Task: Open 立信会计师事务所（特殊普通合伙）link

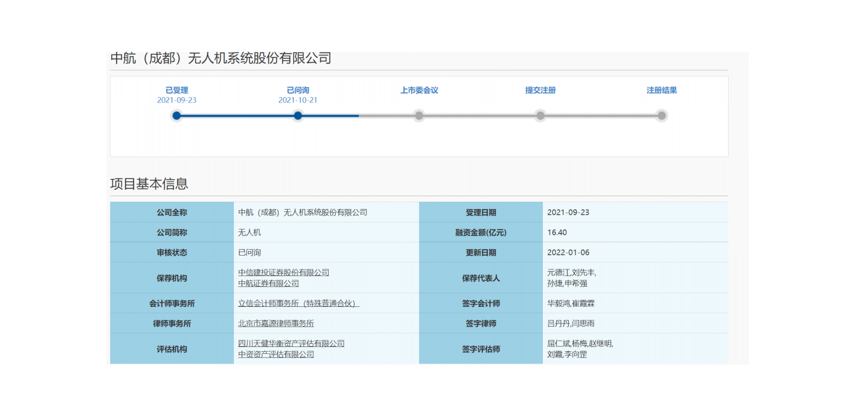Action: [x=299, y=303]
